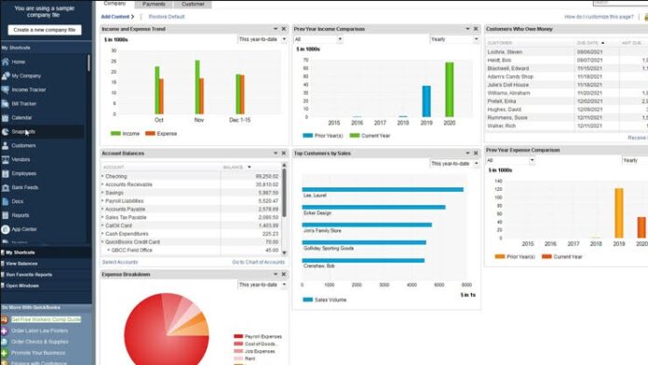648x365 pixels.
Task: Open the Go to Chart of Accounts link
Action: pos(258,262)
